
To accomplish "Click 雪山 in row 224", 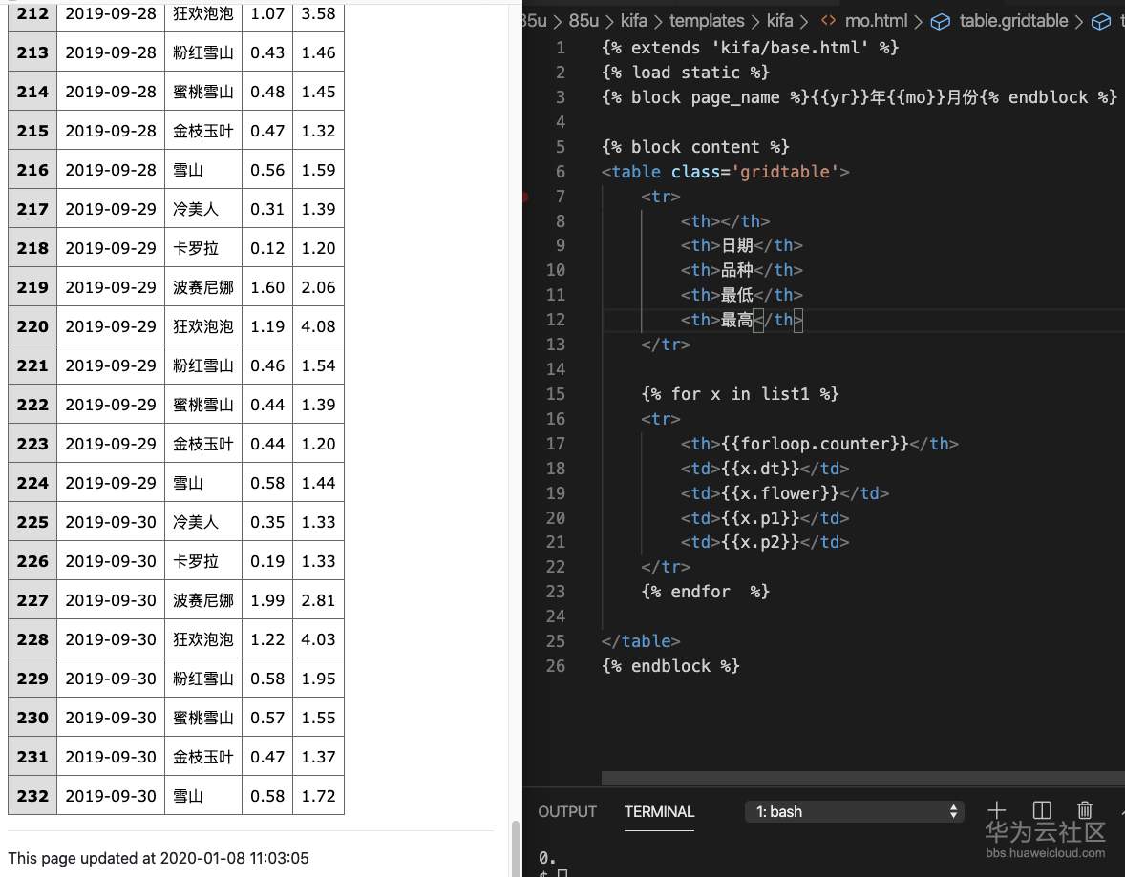I will pos(187,483).
